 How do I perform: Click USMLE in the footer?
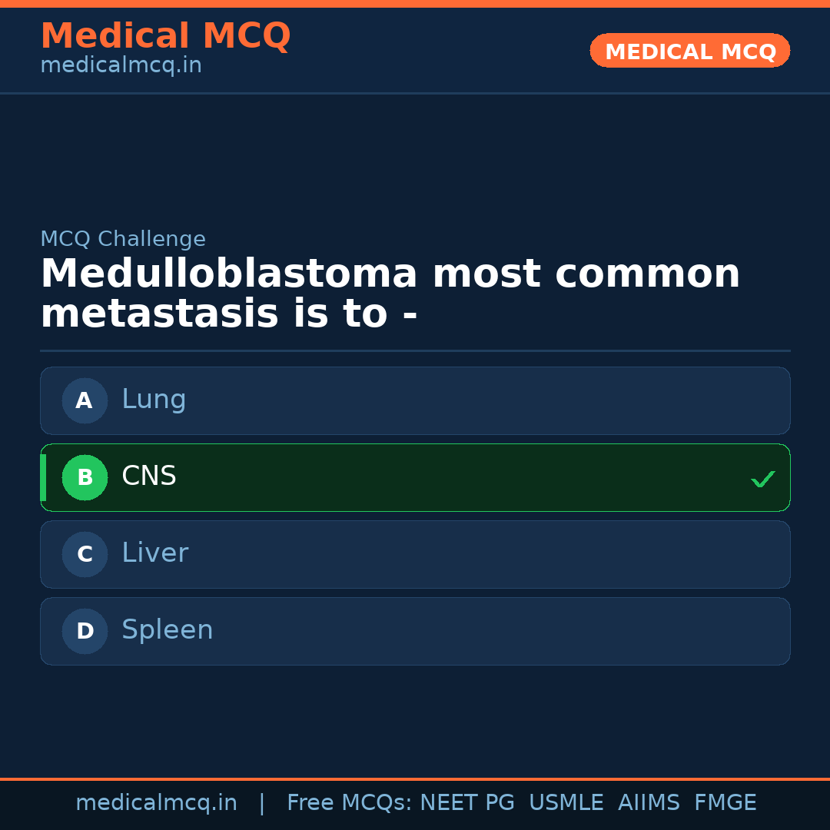566,803
